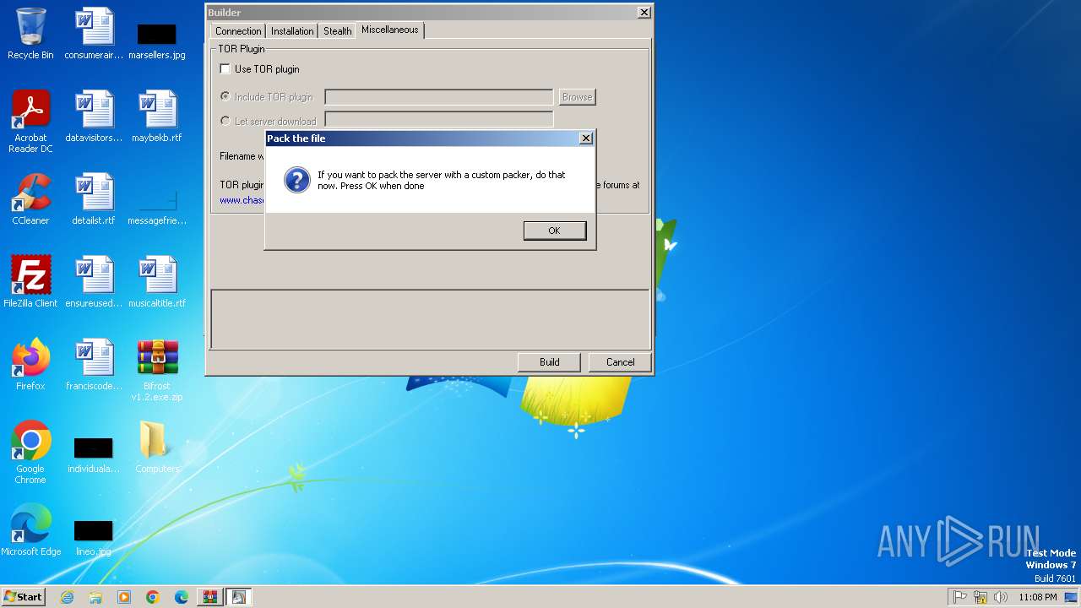The width and height of the screenshot is (1081, 608).
Task: Open CCleaner desktop shortcut
Action: coord(30,199)
